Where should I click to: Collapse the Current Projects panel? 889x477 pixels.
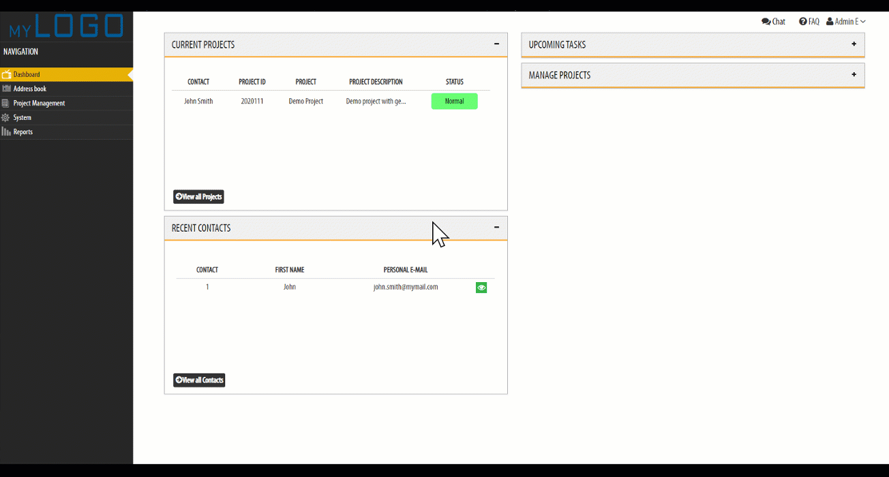[496, 44]
